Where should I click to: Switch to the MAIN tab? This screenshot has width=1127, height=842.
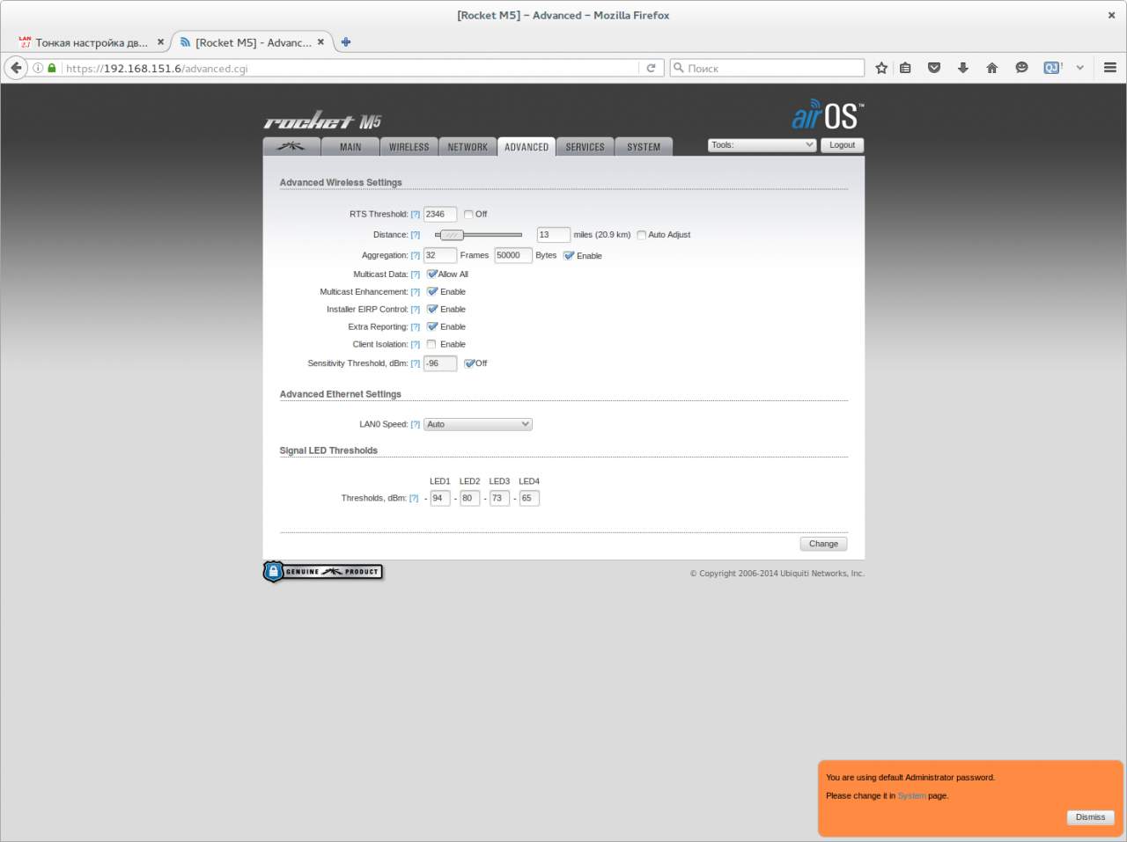[350, 147]
